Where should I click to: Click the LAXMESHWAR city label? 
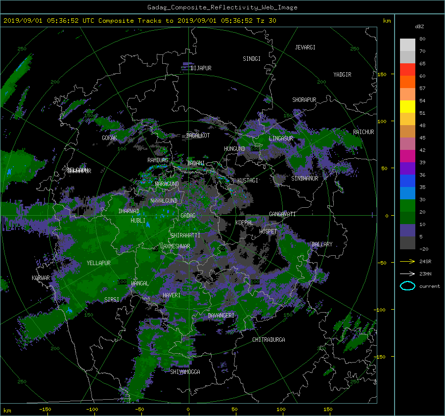[175, 246]
